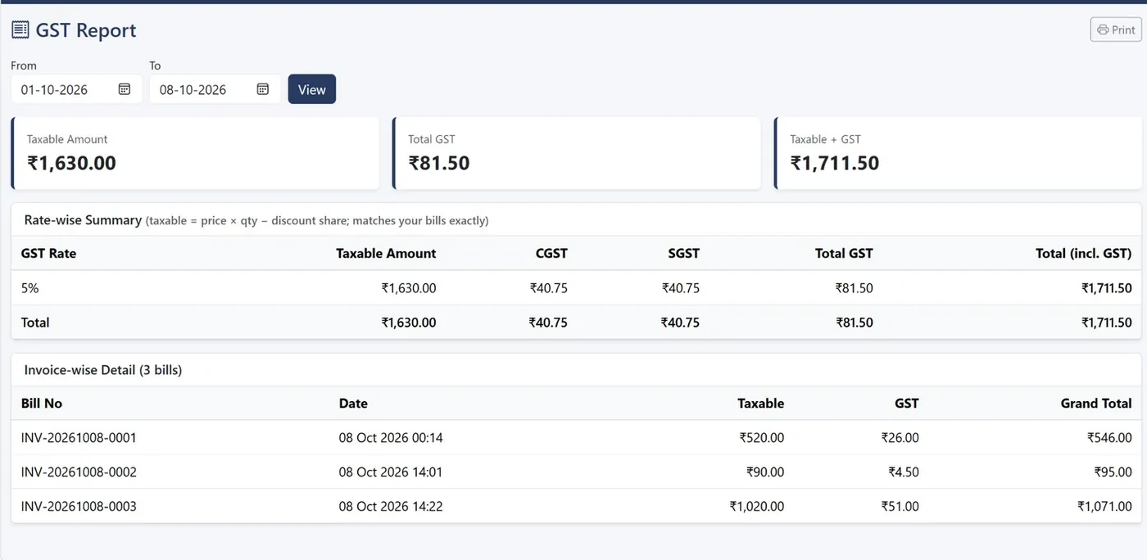The width and height of the screenshot is (1147, 560).
Task: Select grand total ₹546.00
Action: tap(1109, 438)
